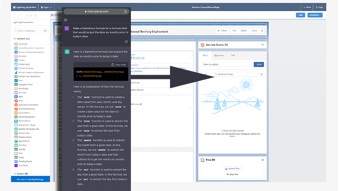Select the Report Chart component icon
Image resolution: width=339 pixels, height=191 pixels.
16,141
